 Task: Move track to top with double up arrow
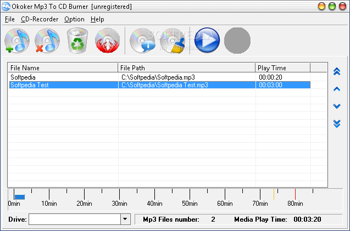(x=337, y=71)
